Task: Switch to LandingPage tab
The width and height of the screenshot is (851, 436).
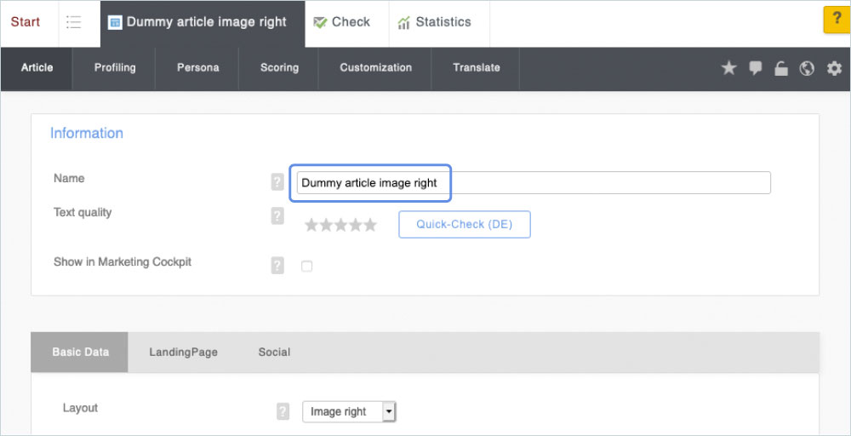Action: coord(183,352)
